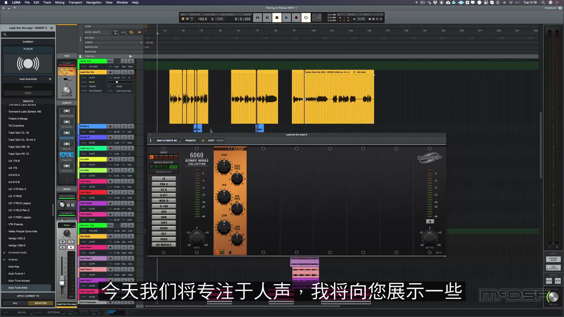Toggle the metronome click icon
Screen dimensions: 564x317
212,19
